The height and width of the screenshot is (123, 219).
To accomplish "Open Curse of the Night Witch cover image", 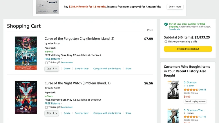I will (26, 97).
